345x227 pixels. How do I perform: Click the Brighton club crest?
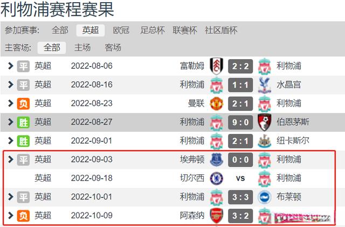(264, 197)
